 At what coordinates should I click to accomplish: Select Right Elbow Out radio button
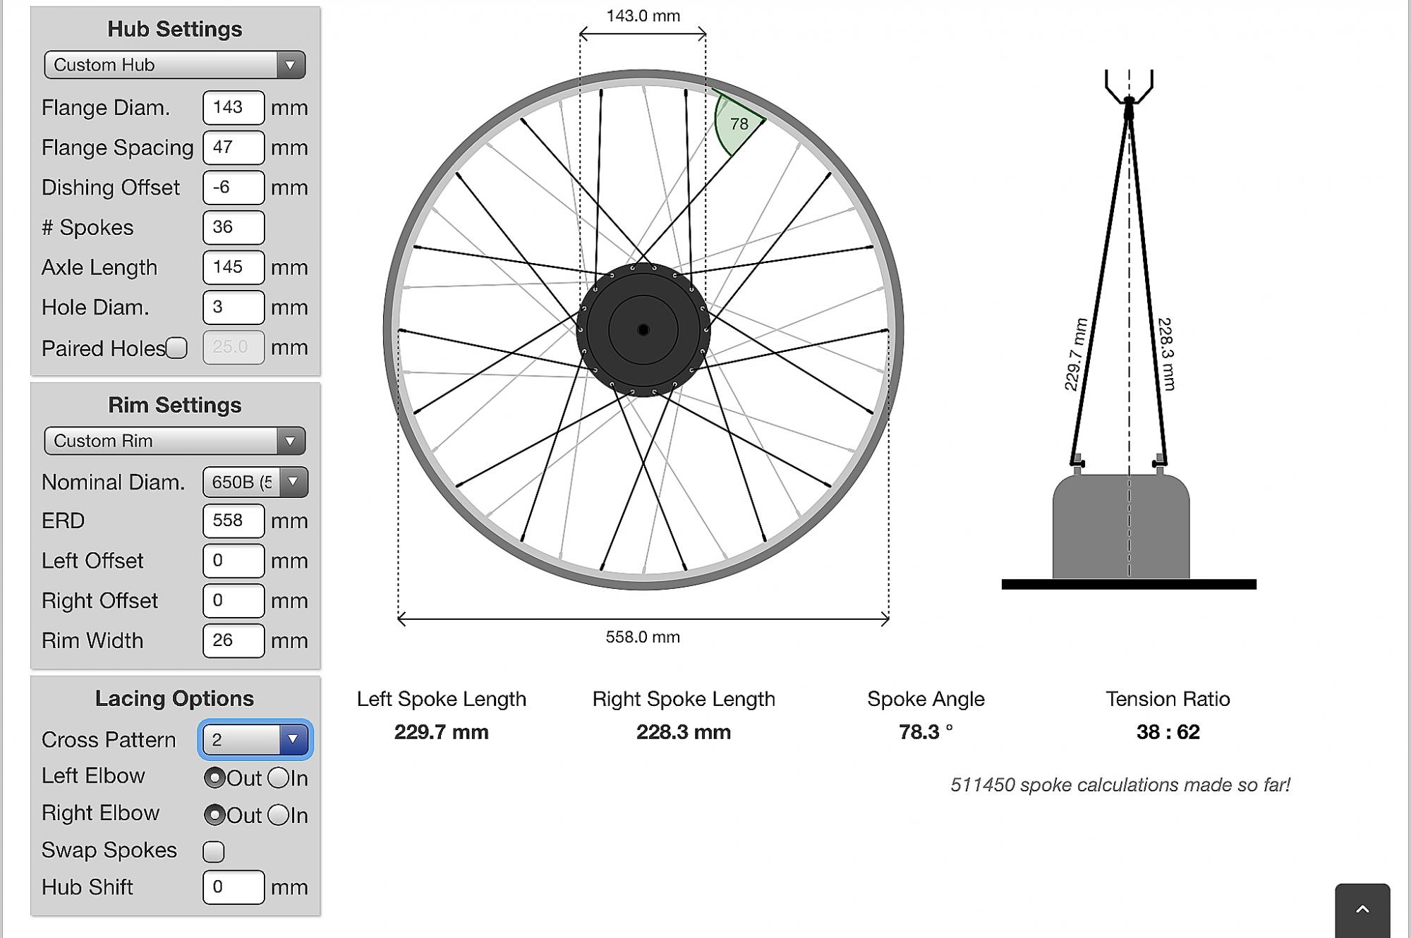point(214,815)
